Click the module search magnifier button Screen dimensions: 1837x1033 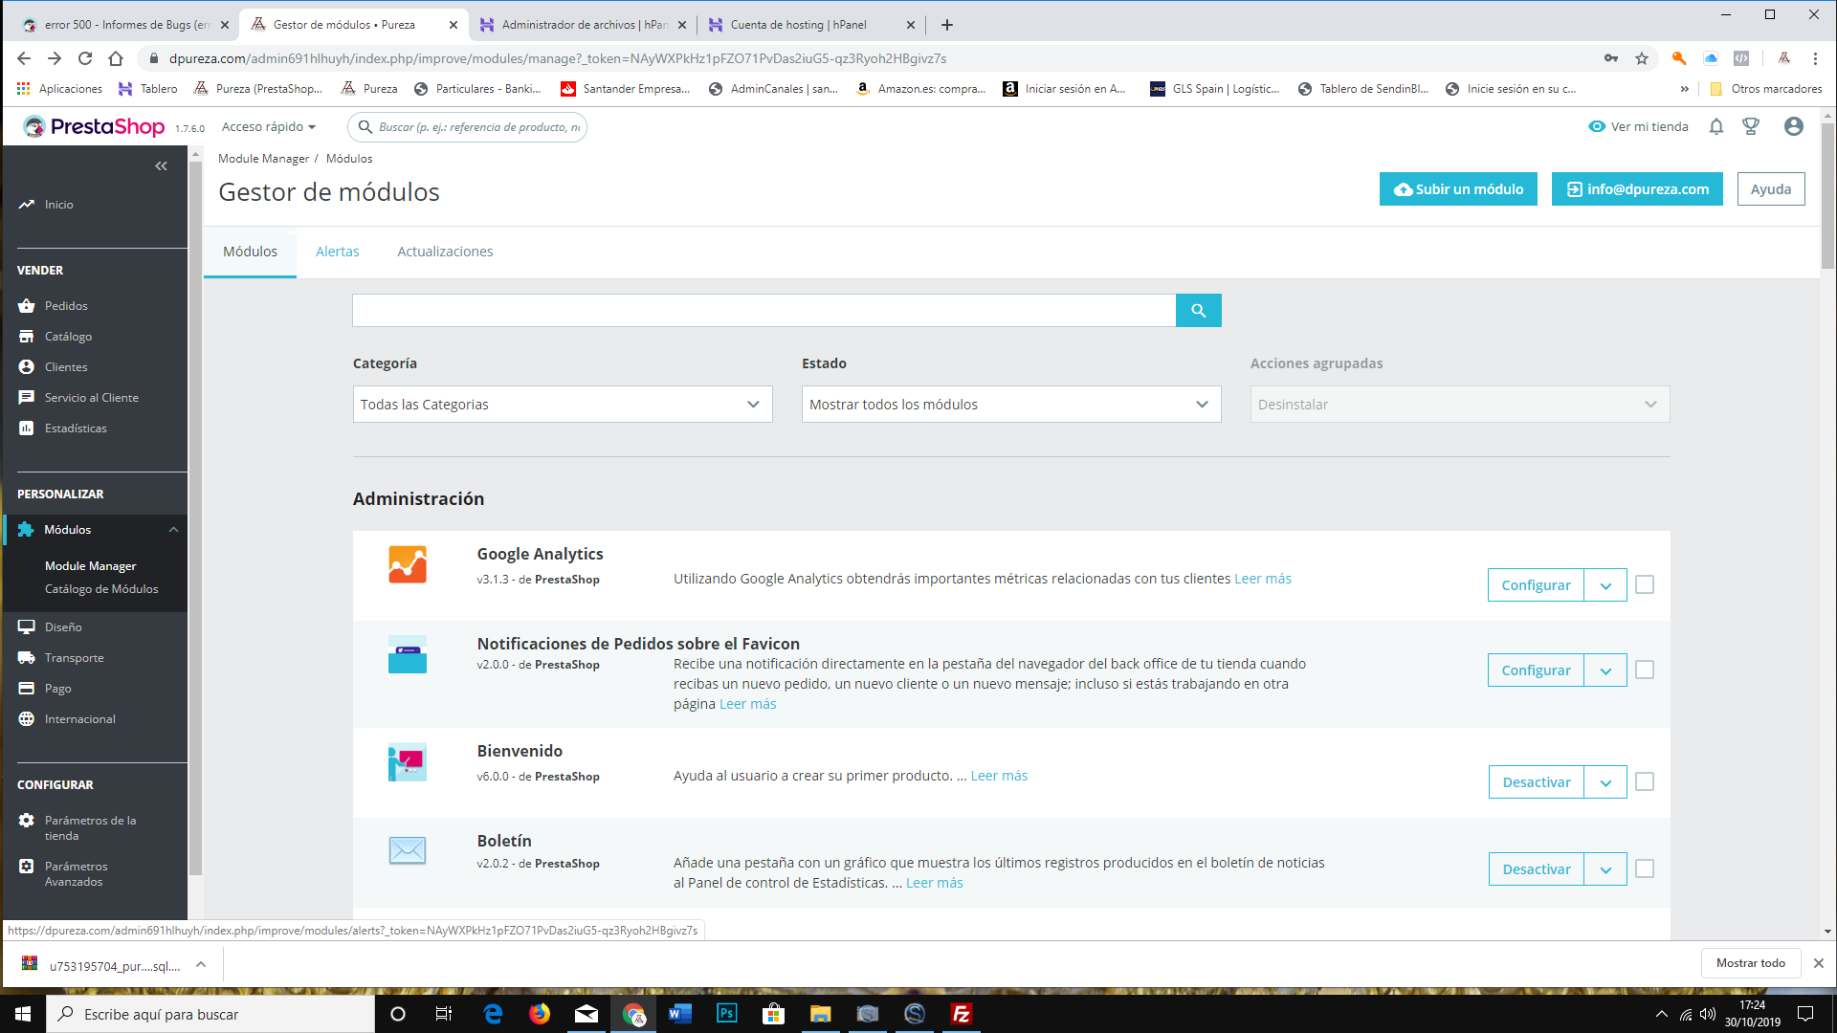click(x=1198, y=311)
